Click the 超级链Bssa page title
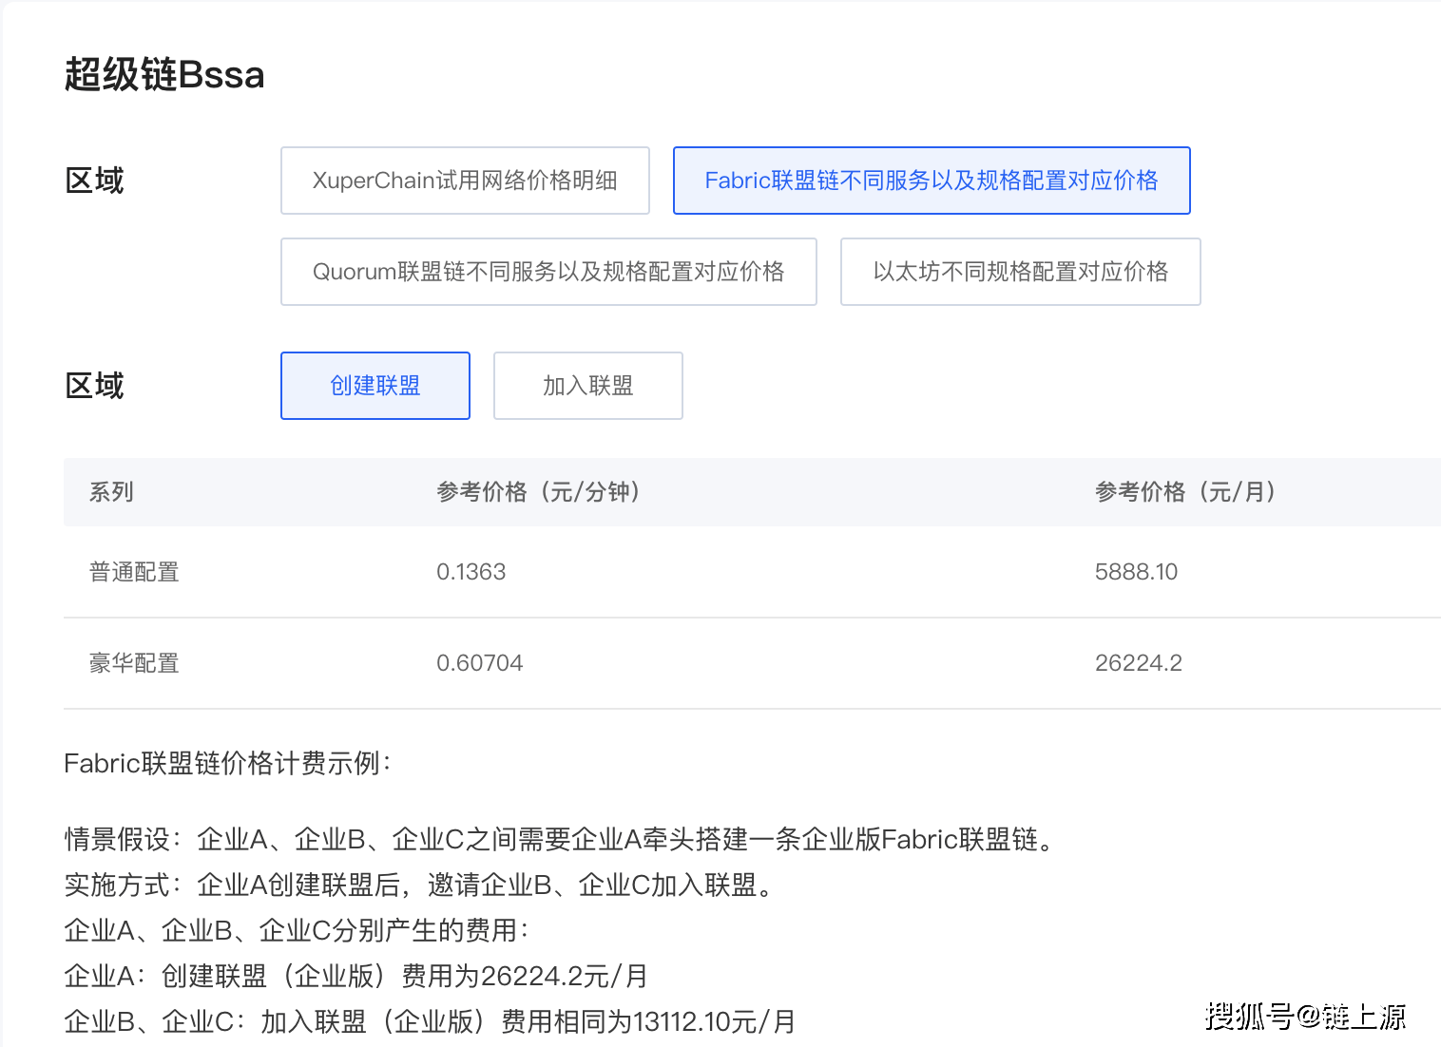Screen dimensions: 1441x1047 coord(164,75)
